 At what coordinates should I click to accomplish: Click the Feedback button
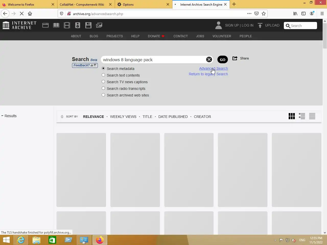[85, 65]
